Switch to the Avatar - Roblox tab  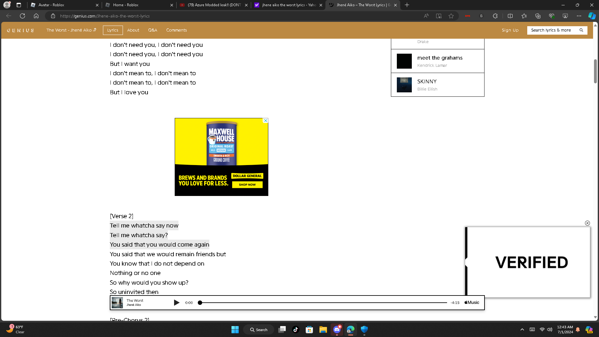(x=64, y=5)
